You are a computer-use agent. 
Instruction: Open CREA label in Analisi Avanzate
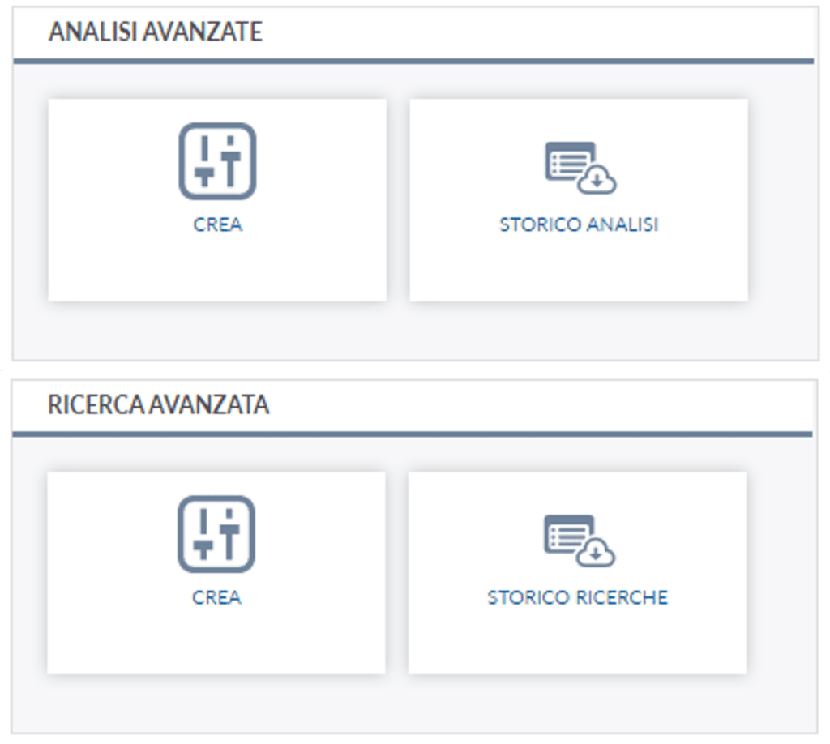pyautogui.click(x=217, y=224)
